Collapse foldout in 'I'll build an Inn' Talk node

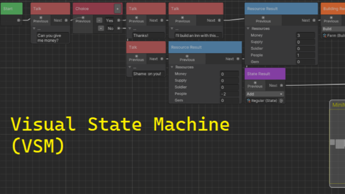pos(172,29)
